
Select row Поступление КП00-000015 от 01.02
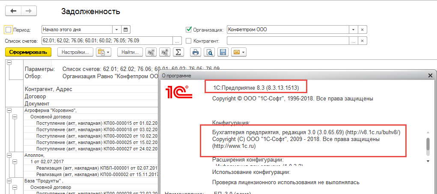(x=91, y=123)
